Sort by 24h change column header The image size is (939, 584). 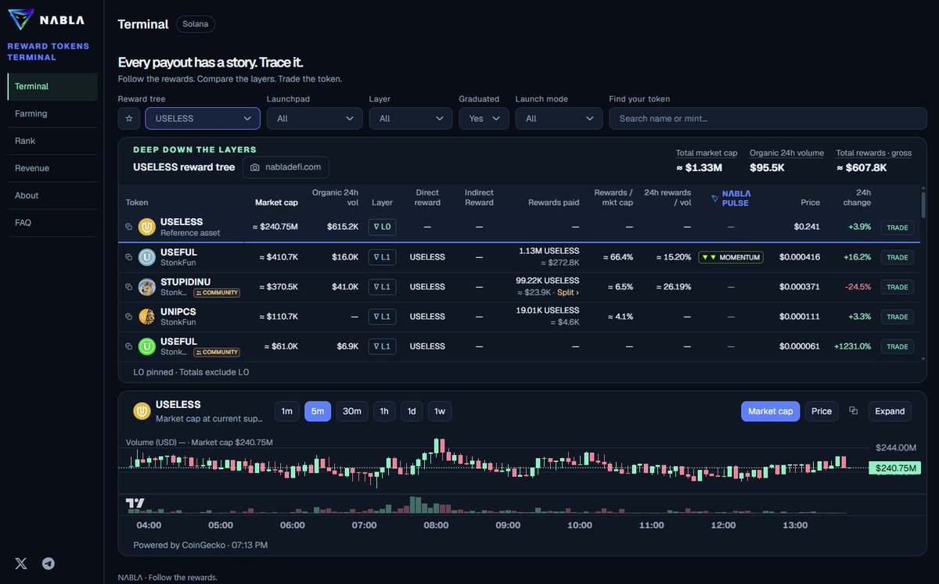[857, 198]
